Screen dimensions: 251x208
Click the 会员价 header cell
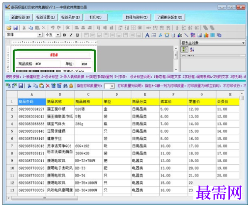(228, 102)
